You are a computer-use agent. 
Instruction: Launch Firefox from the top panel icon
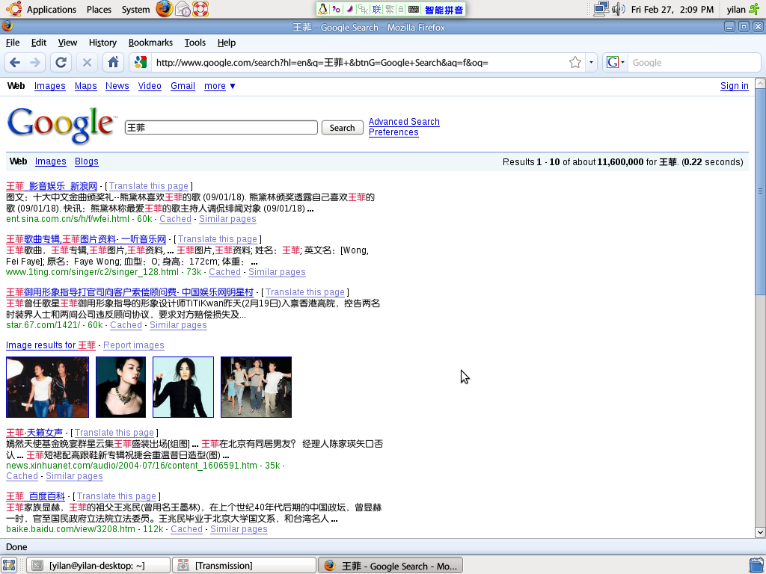(x=165, y=9)
